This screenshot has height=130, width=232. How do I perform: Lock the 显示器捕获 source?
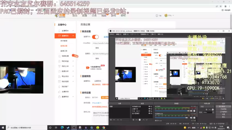click(151, 113)
